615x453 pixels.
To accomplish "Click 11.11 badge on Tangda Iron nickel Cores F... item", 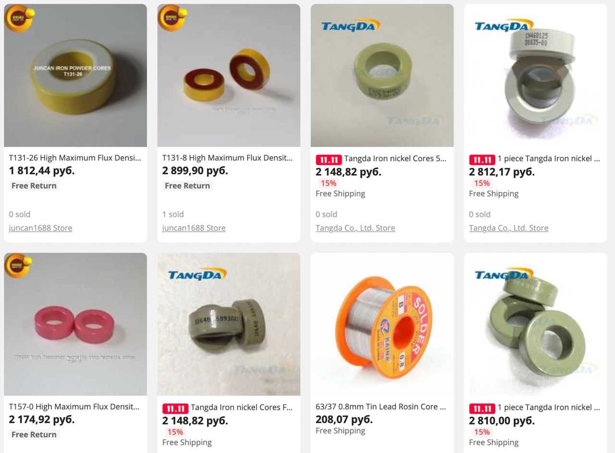I will point(175,408).
